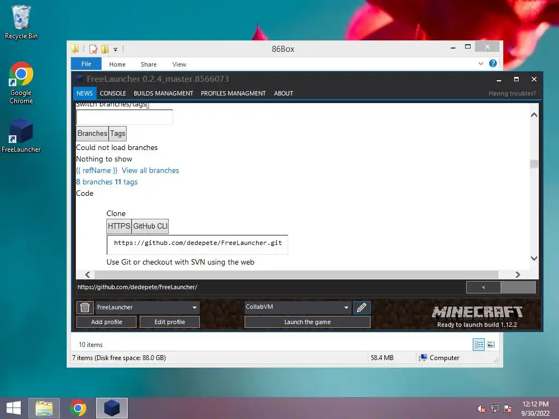Expand the 86Box ribbon chevron
The image size is (559, 419).
[x=480, y=63]
